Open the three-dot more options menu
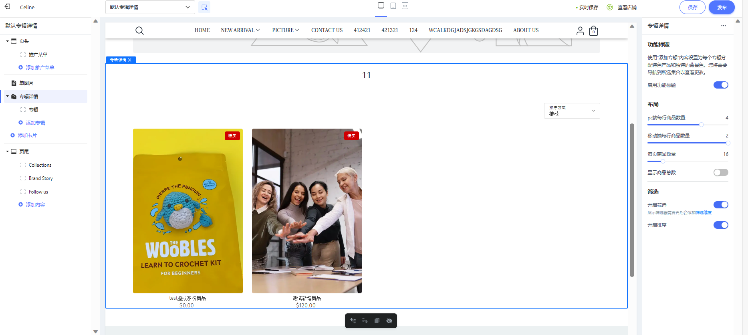748x335 pixels. pos(723,26)
